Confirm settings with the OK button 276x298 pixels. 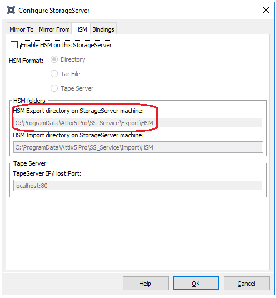click(x=196, y=284)
